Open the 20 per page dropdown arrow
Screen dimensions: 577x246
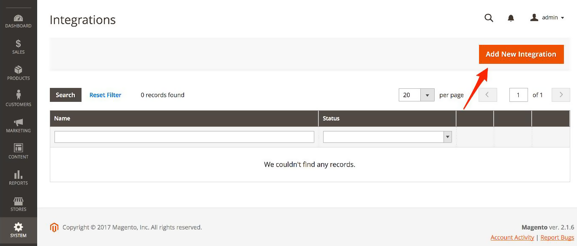click(x=427, y=95)
